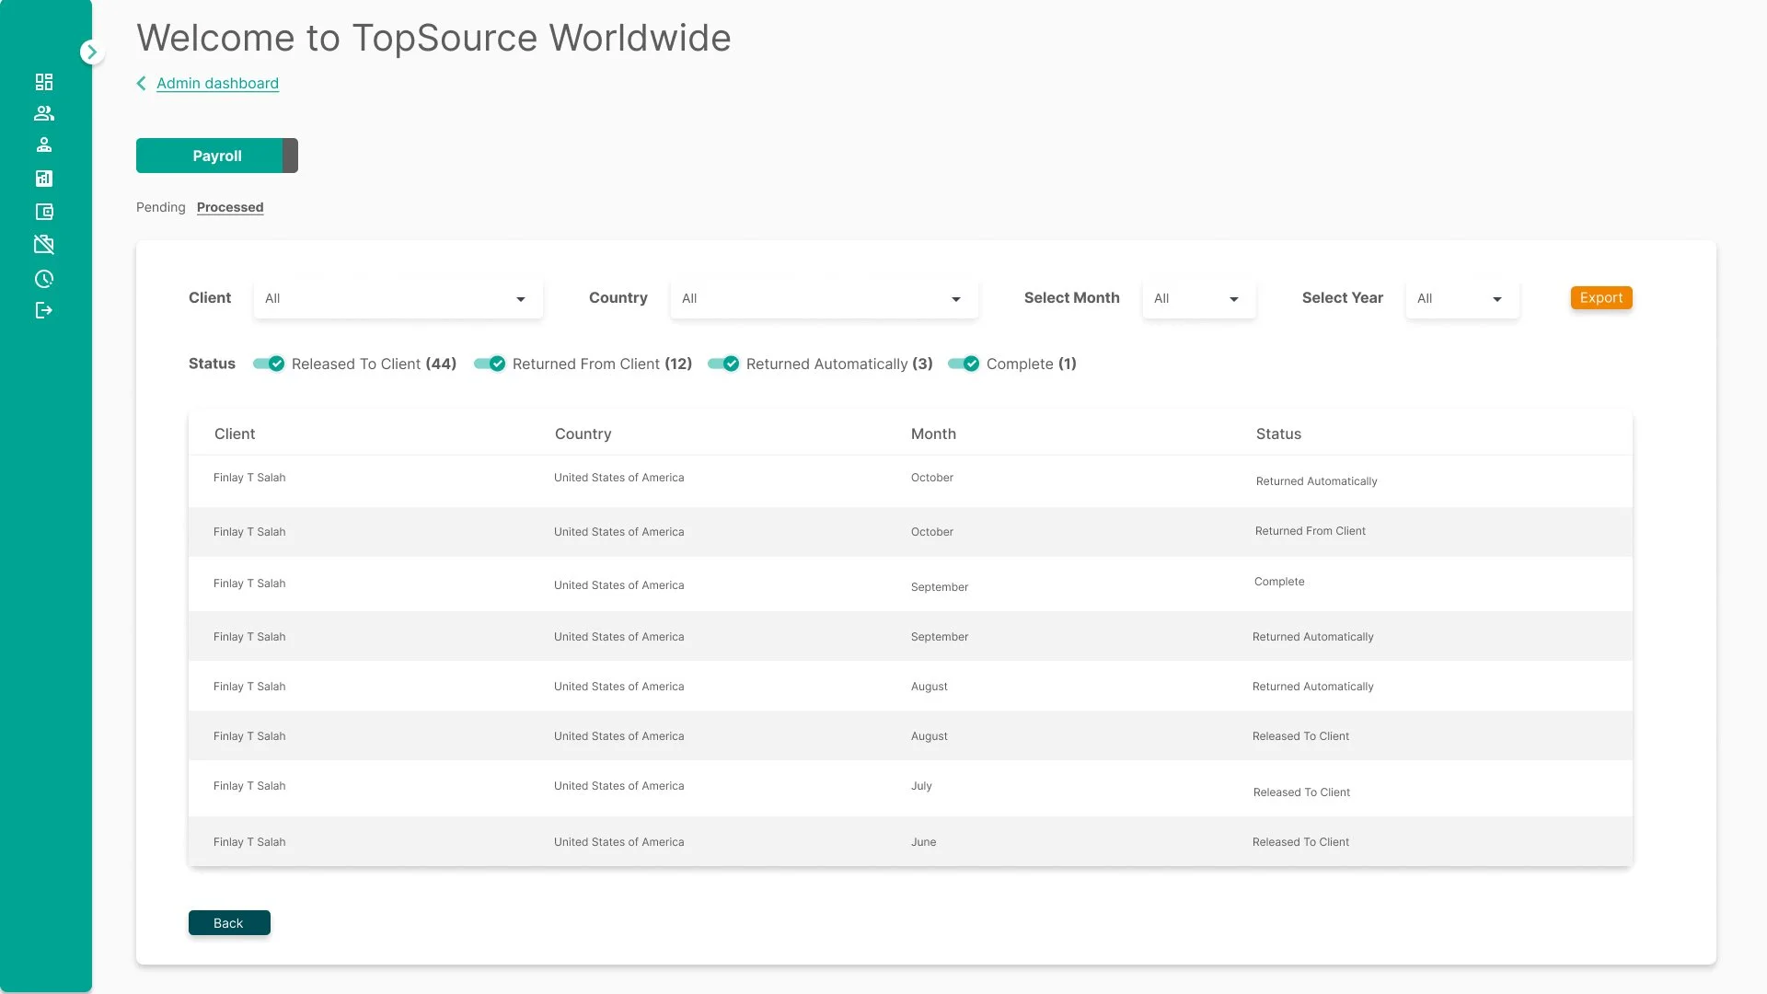Screen dimensions: 1767x994
Task: Open the Client dropdown
Action: pyautogui.click(x=398, y=298)
